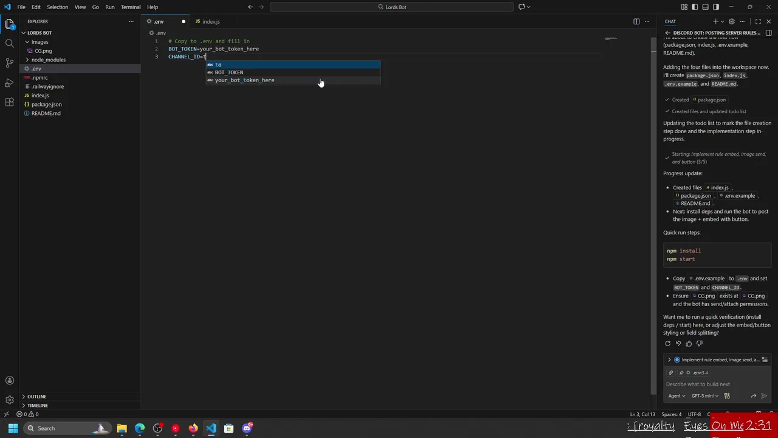Pick BOT_TOKEN autocomplete suggestion
Viewport: 778px width, 438px height.
click(293, 72)
